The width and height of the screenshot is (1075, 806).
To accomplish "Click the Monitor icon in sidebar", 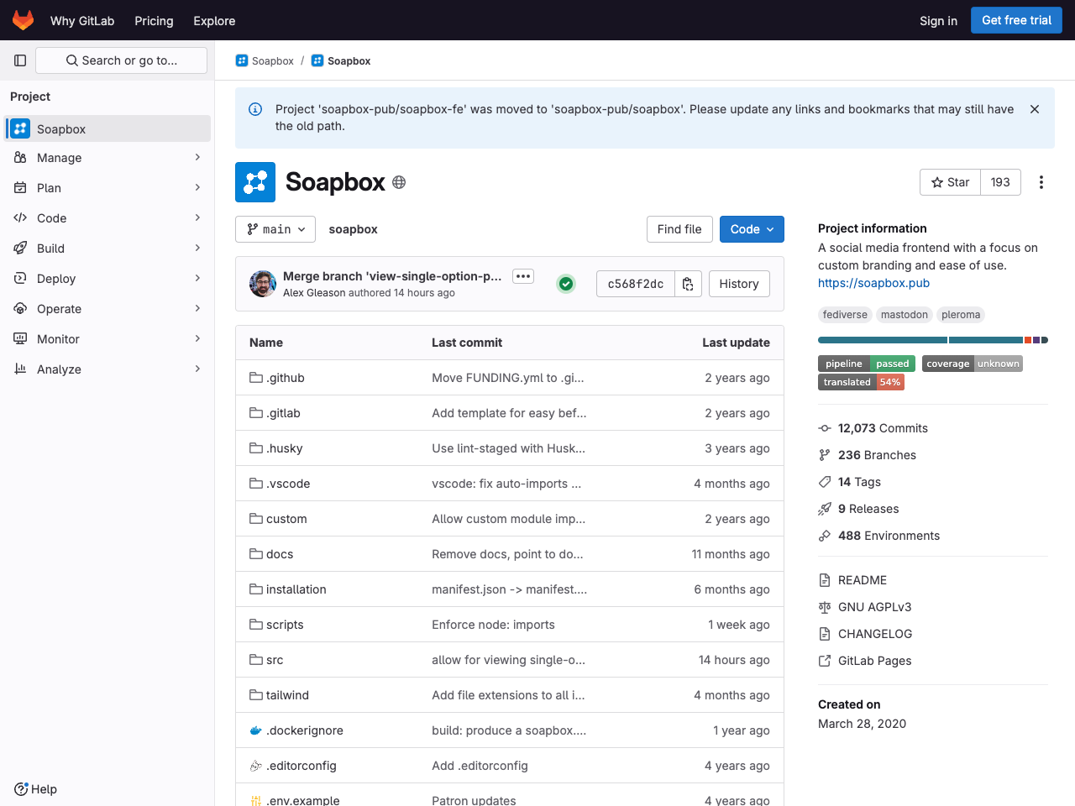I will pyautogui.click(x=20, y=339).
